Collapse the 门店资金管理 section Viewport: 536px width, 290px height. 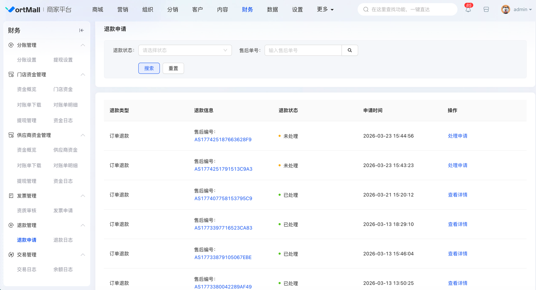point(83,75)
